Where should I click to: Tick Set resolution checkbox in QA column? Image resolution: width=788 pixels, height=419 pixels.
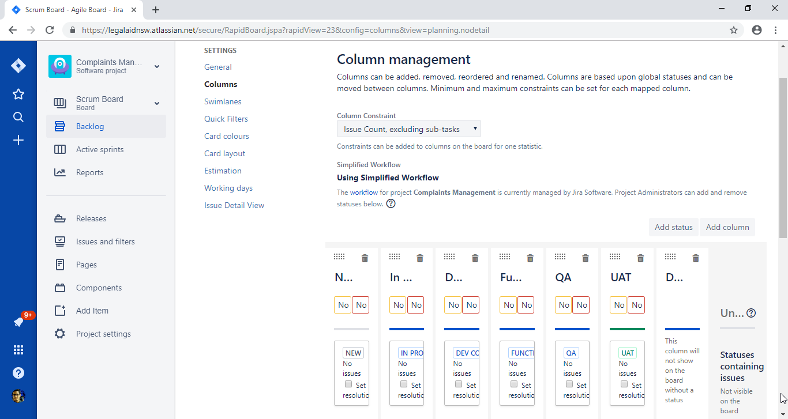tap(569, 384)
